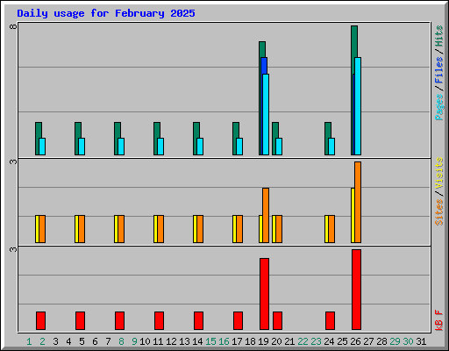Click the green hits bar for day 8
449x351 pixels.
coord(118,130)
